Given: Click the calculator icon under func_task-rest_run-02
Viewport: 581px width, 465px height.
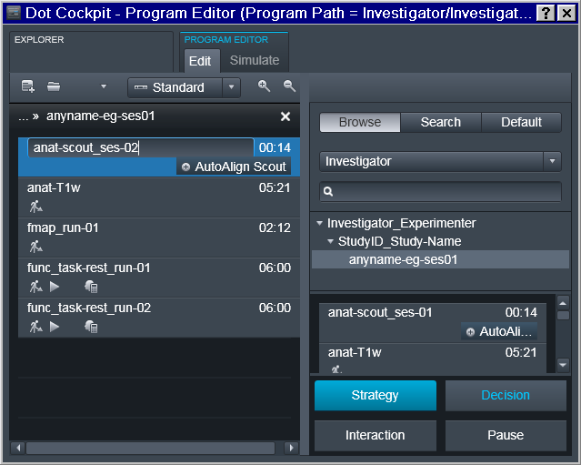Looking at the screenshot, I should coord(91,327).
